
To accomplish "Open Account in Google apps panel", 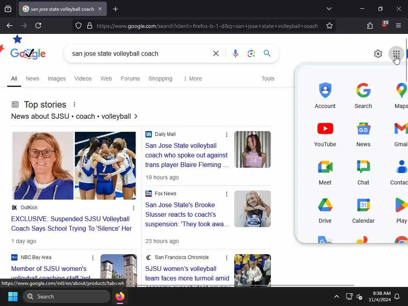I will 325,96.
